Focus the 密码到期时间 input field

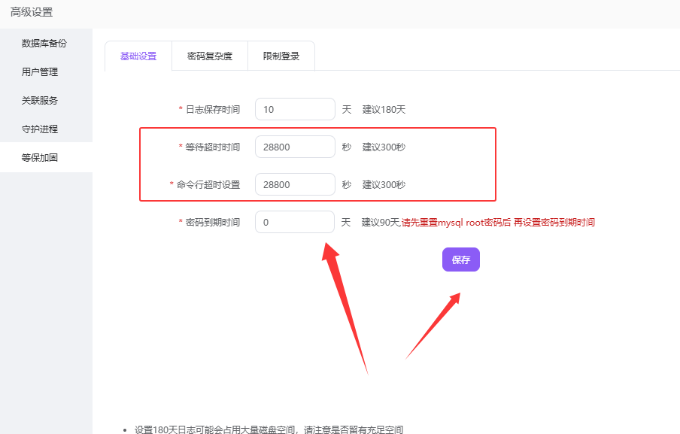(x=295, y=222)
